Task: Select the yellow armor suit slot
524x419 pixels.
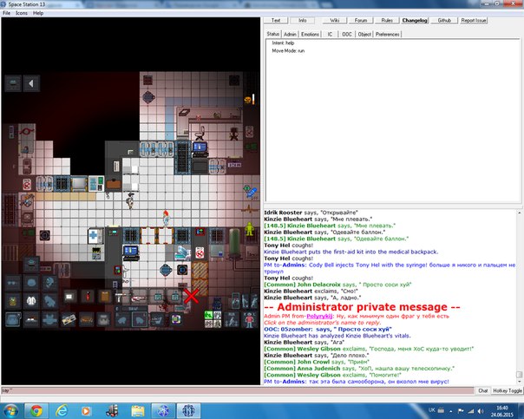Action: point(13,301)
